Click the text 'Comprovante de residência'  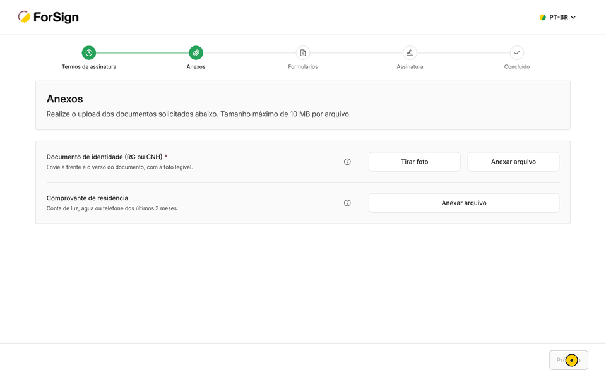tap(87, 198)
